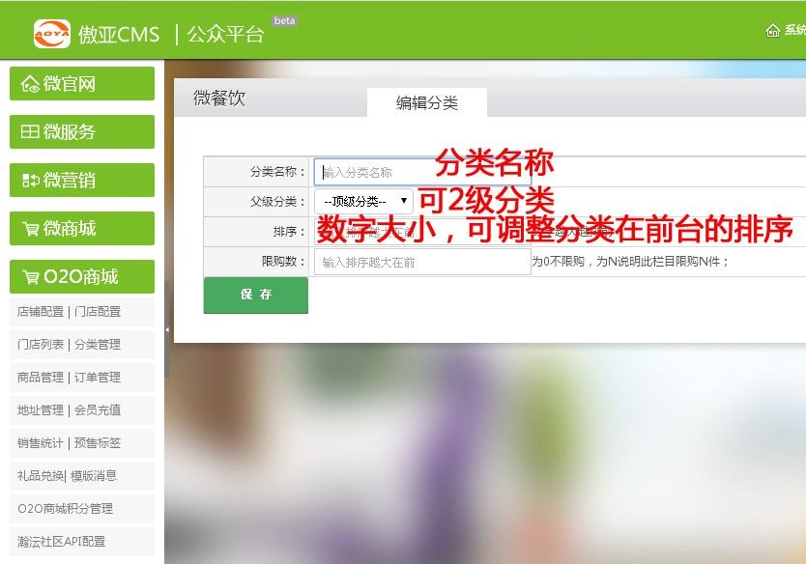Open the 微官网 sidebar section

(x=82, y=84)
